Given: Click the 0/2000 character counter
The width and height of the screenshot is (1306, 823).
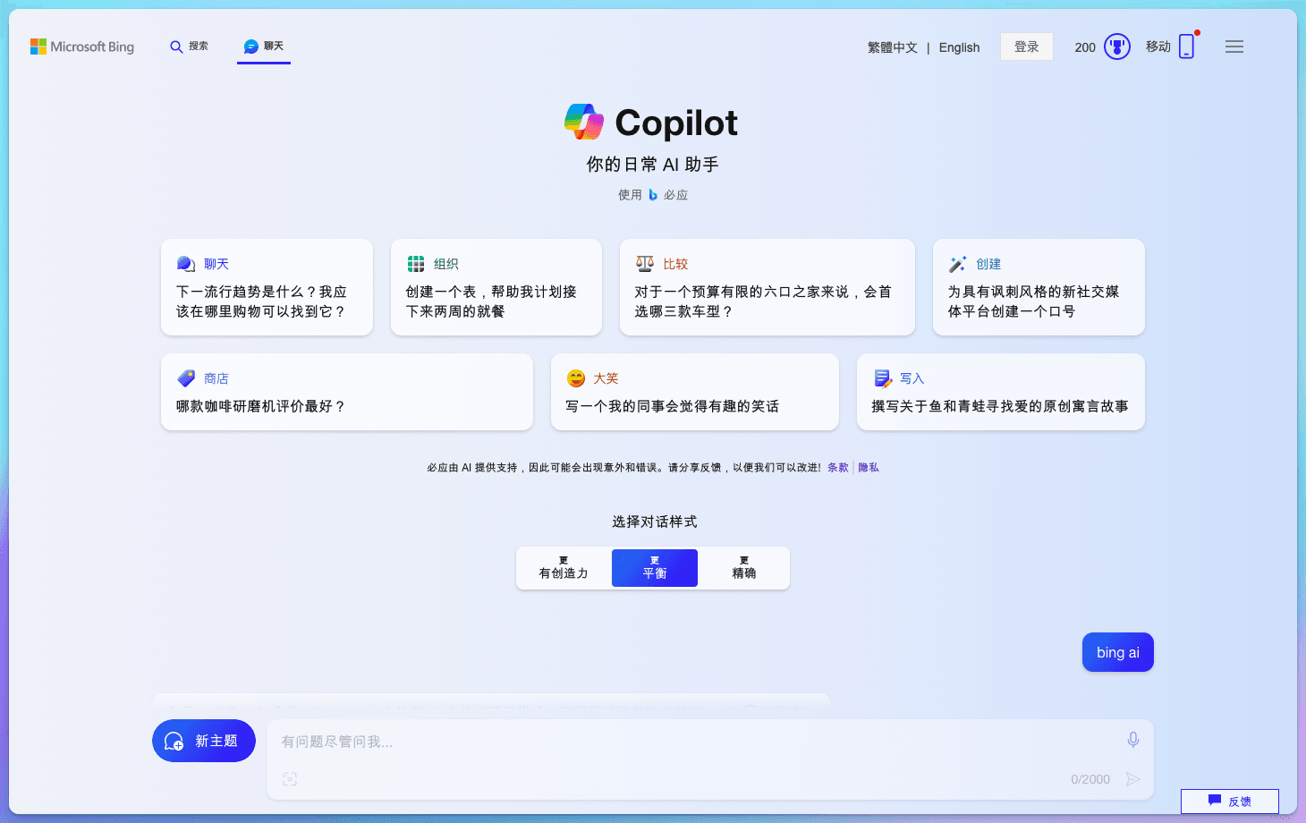Looking at the screenshot, I should pos(1090,779).
